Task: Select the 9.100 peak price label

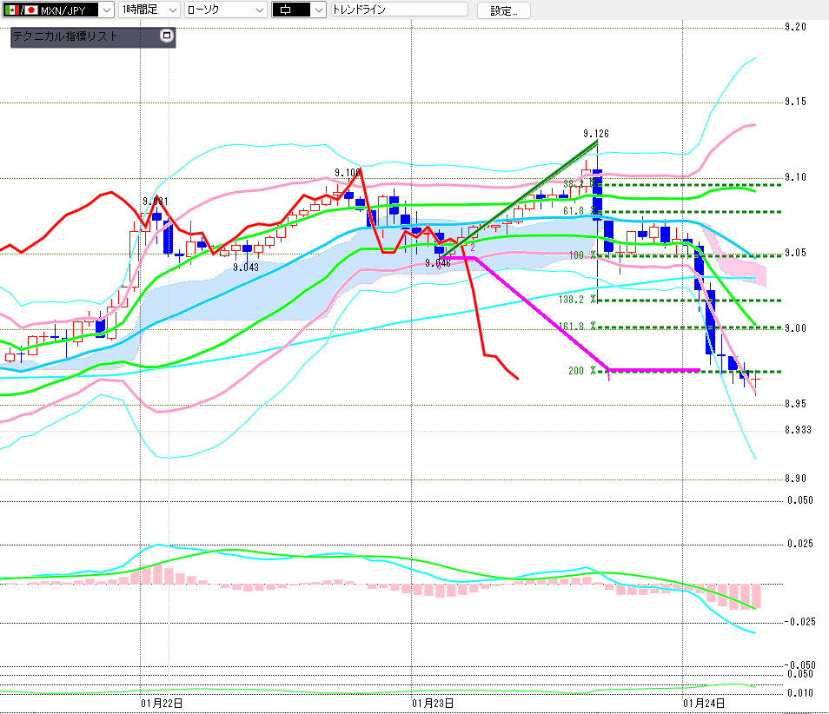Action: click(x=347, y=173)
